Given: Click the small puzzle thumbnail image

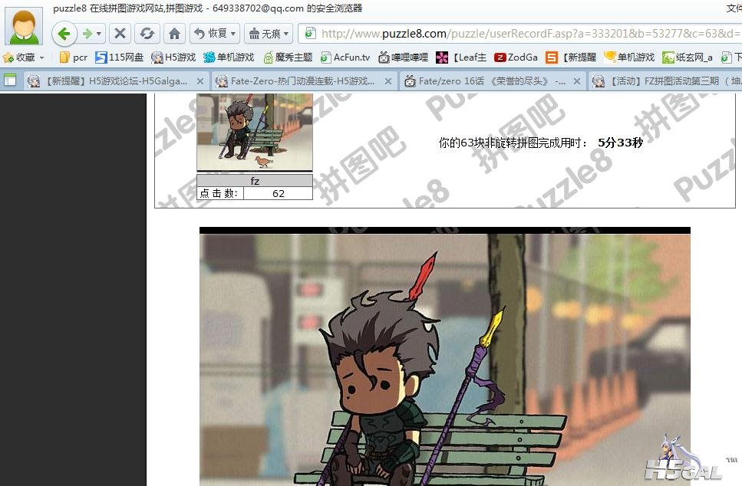Looking at the screenshot, I should (x=255, y=132).
